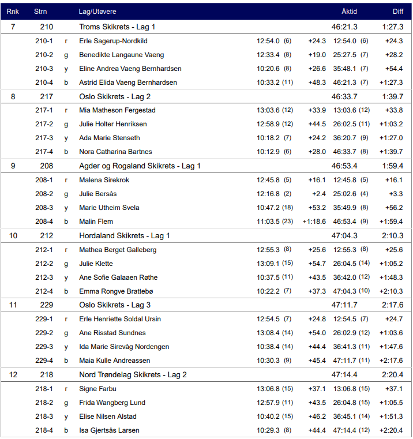Open Julie Holter Henriksen's entry
413x439 pixels.
pos(113,124)
